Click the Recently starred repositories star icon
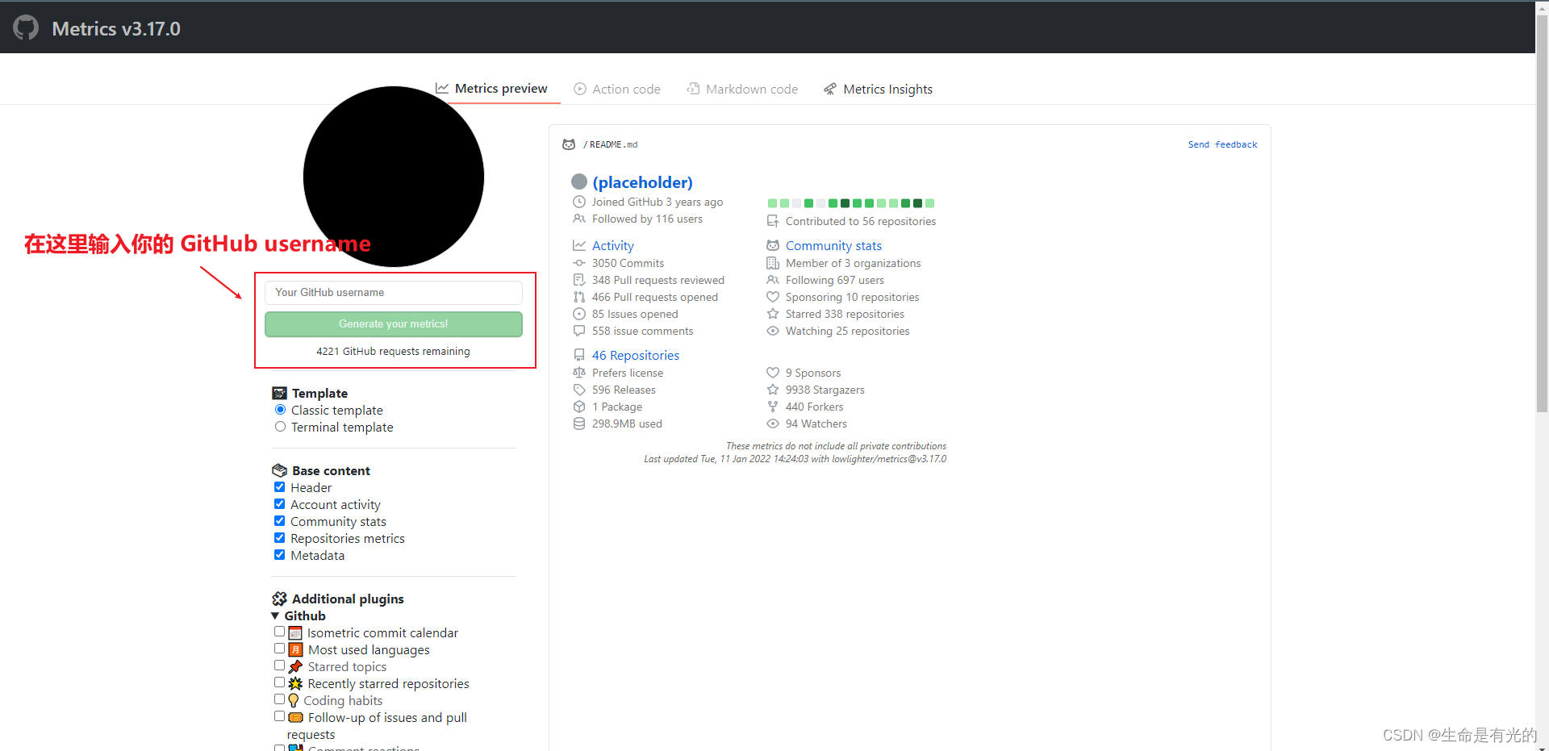The width and height of the screenshot is (1549, 751). pos(295,684)
